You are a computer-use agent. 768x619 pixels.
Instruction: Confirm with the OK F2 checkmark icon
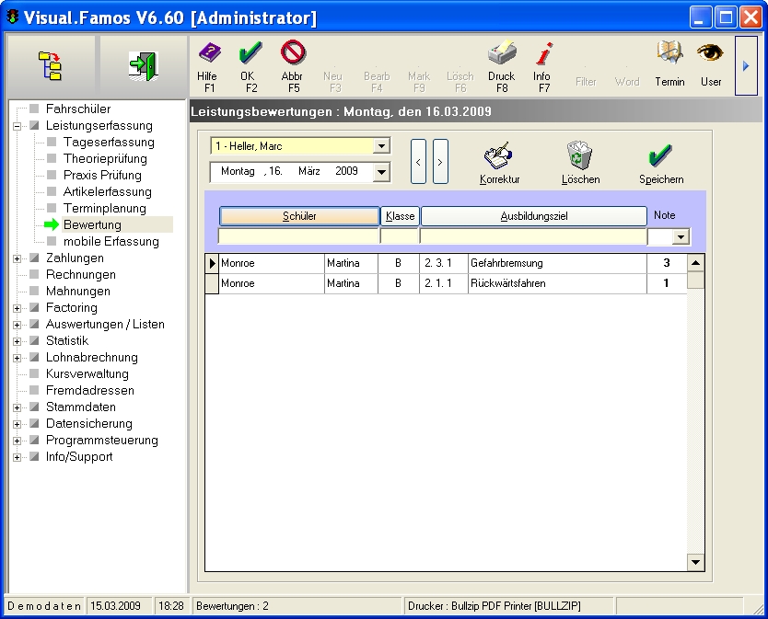tap(250, 55)
